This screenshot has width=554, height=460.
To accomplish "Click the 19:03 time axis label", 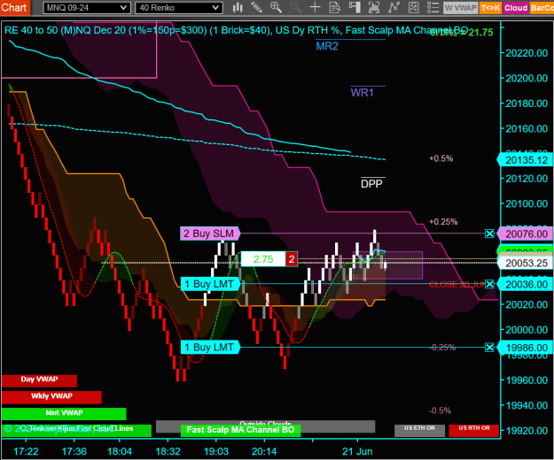I will (216, 451).
